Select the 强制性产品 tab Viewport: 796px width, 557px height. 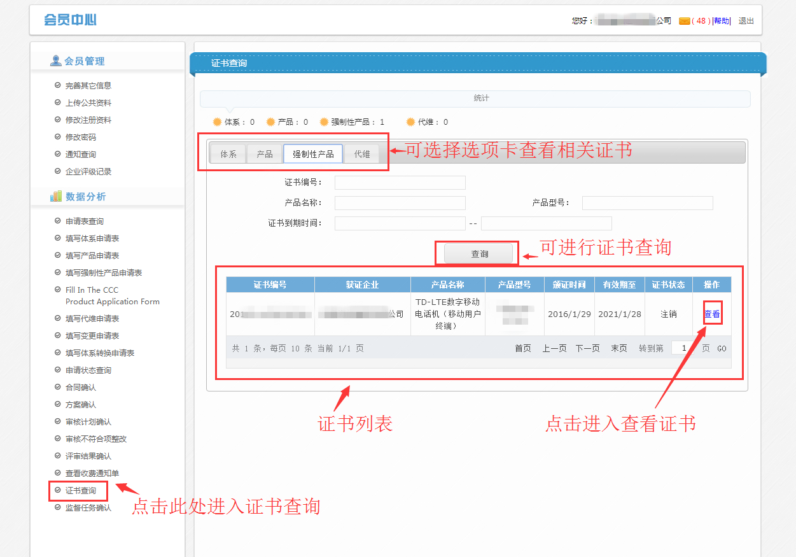tap(313, 154)
